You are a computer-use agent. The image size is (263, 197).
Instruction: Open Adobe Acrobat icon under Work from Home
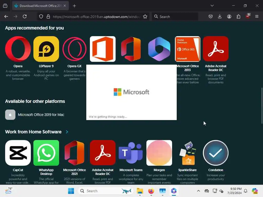[103, 153]
